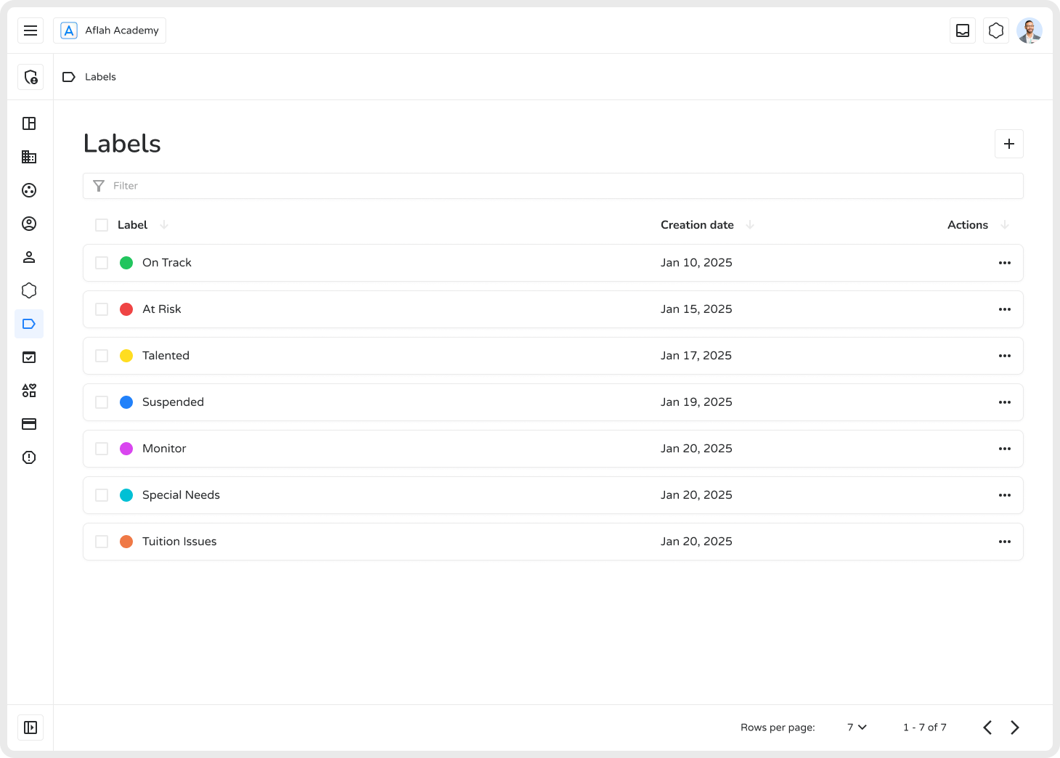The width and height of the screenshot is (1060, 758).
Task: Go to next page arrow
Action: (x=1015, y=728)
